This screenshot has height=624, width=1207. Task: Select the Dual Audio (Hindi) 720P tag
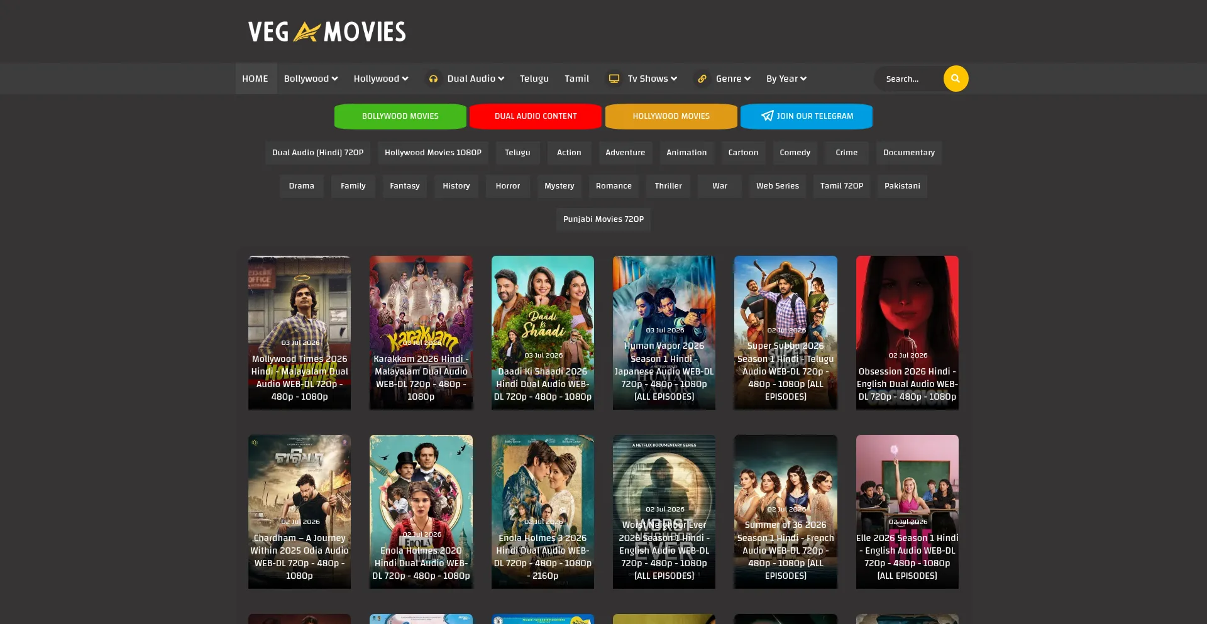click(317, 153)
